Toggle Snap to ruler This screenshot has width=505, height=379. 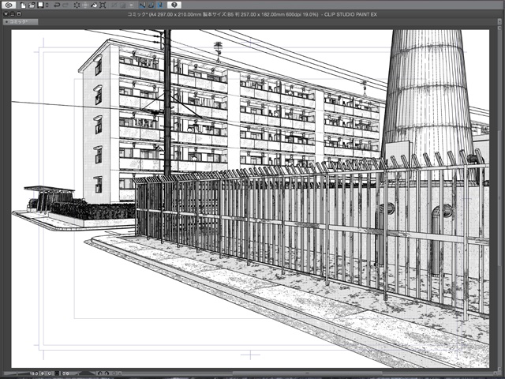click(142, 6)
